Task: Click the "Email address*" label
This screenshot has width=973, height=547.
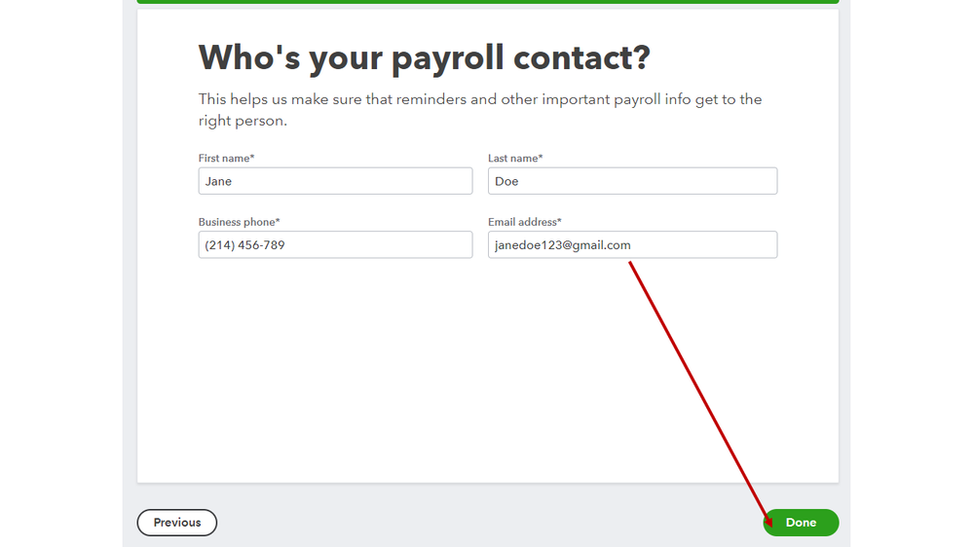Action: [x=524, y=222]
